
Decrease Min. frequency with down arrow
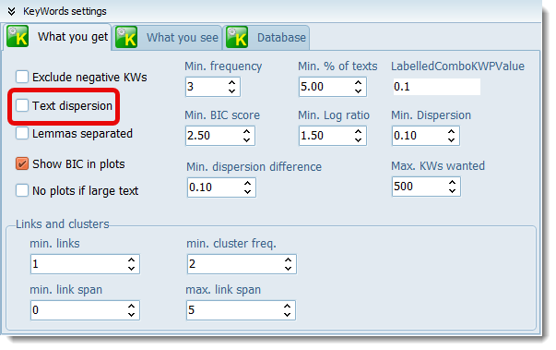232,91
